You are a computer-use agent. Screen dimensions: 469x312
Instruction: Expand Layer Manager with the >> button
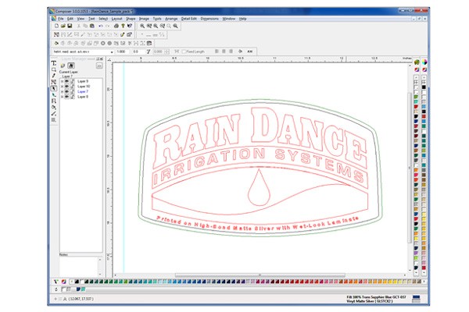[x=99, y=66]
